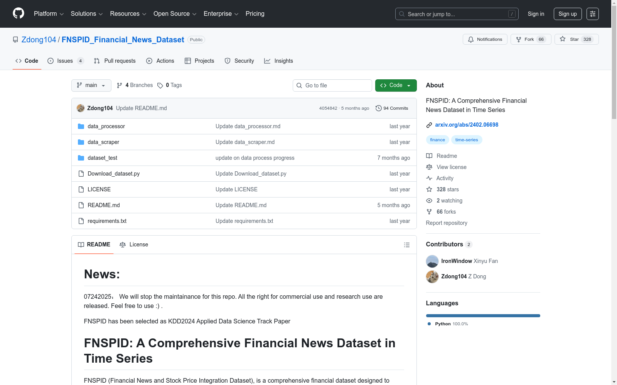View the 94 Commits history
The height and width of the screenshot is (385, 617).
pyautogui.click(x=392, y=108)
